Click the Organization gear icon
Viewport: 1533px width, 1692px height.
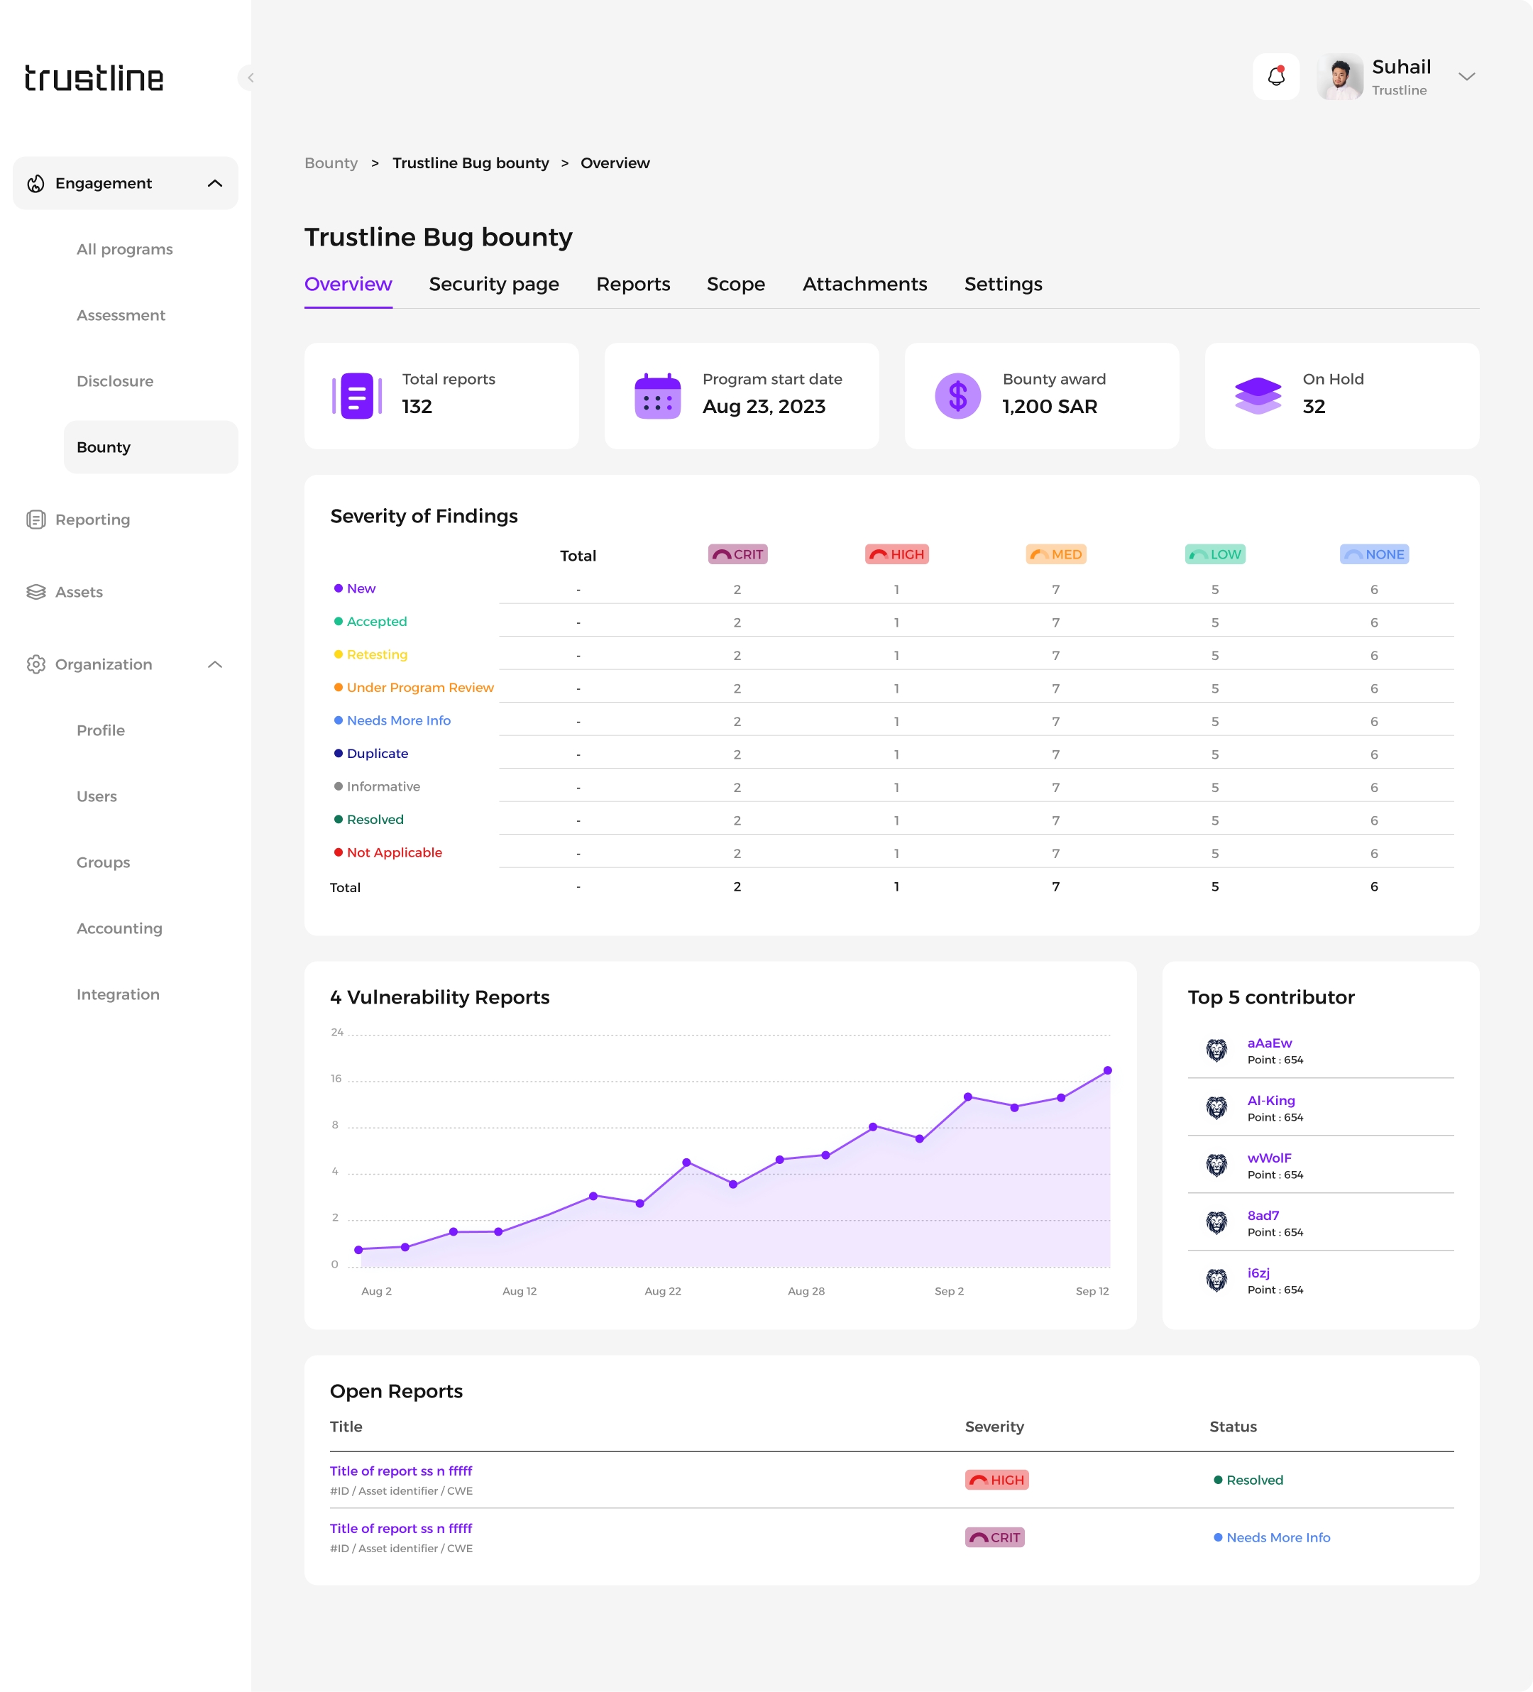click(x=36, y=664)
